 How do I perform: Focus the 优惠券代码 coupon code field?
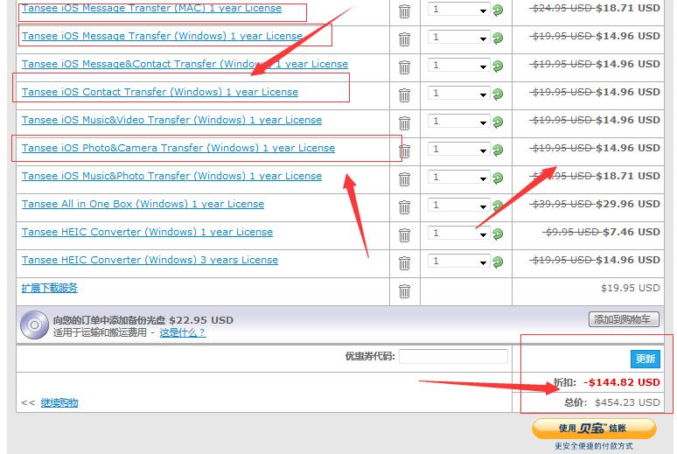(x=453, y=356)
